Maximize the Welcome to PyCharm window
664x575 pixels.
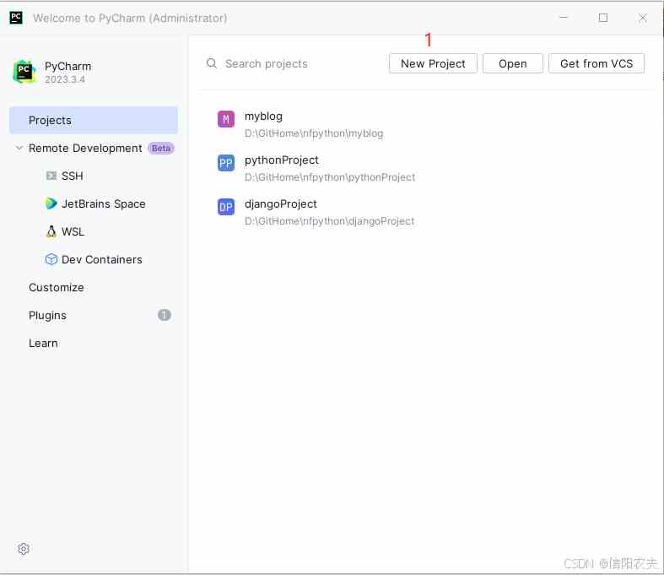click(603, 18)
